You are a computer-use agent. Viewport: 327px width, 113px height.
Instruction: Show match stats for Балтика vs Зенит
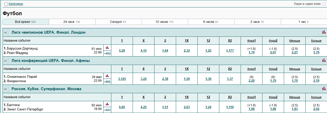click(x=107, y=104)
